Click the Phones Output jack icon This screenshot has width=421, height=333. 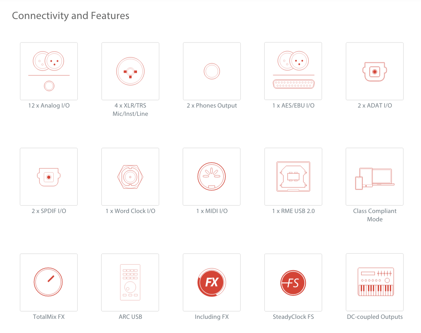tap(212, 71)
